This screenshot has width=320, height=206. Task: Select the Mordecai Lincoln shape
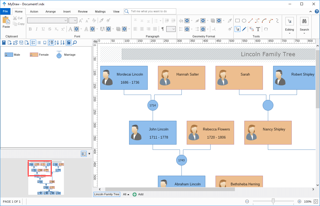(124, 78)
